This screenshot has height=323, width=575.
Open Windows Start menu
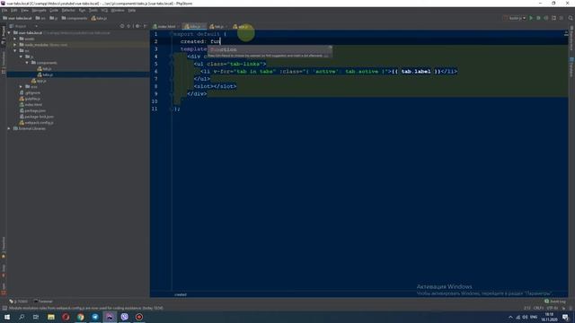click(7, 317)
